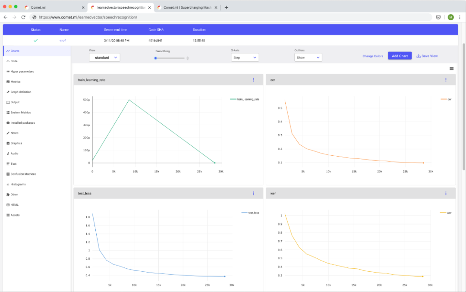
Task: Open the chart layout hamburger menu
Action: (451, 69)
